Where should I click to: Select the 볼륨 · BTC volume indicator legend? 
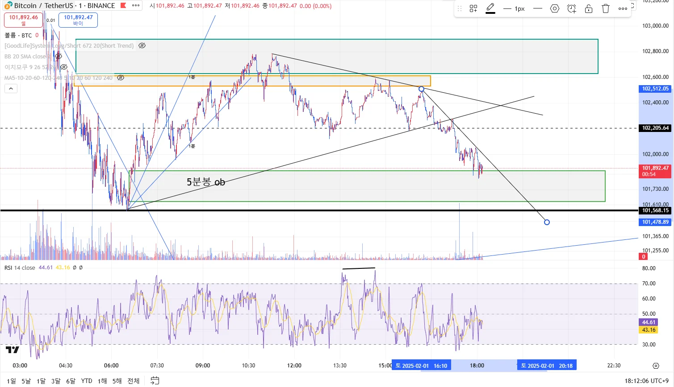19,35
